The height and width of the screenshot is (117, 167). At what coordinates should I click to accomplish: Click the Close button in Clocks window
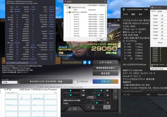[101, 39]
